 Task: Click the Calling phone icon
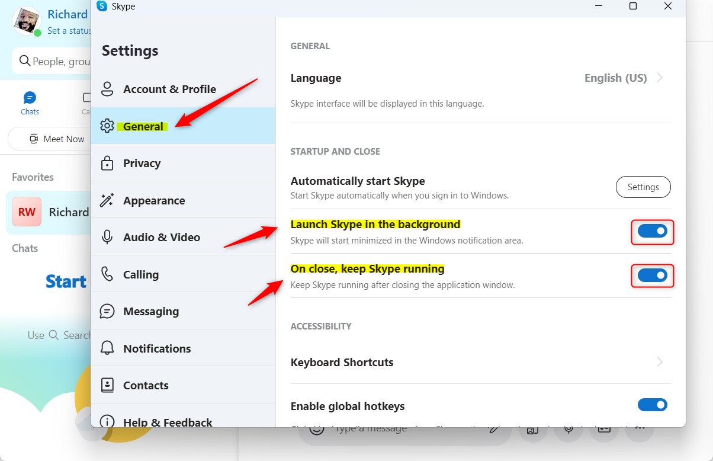(107, 274)
